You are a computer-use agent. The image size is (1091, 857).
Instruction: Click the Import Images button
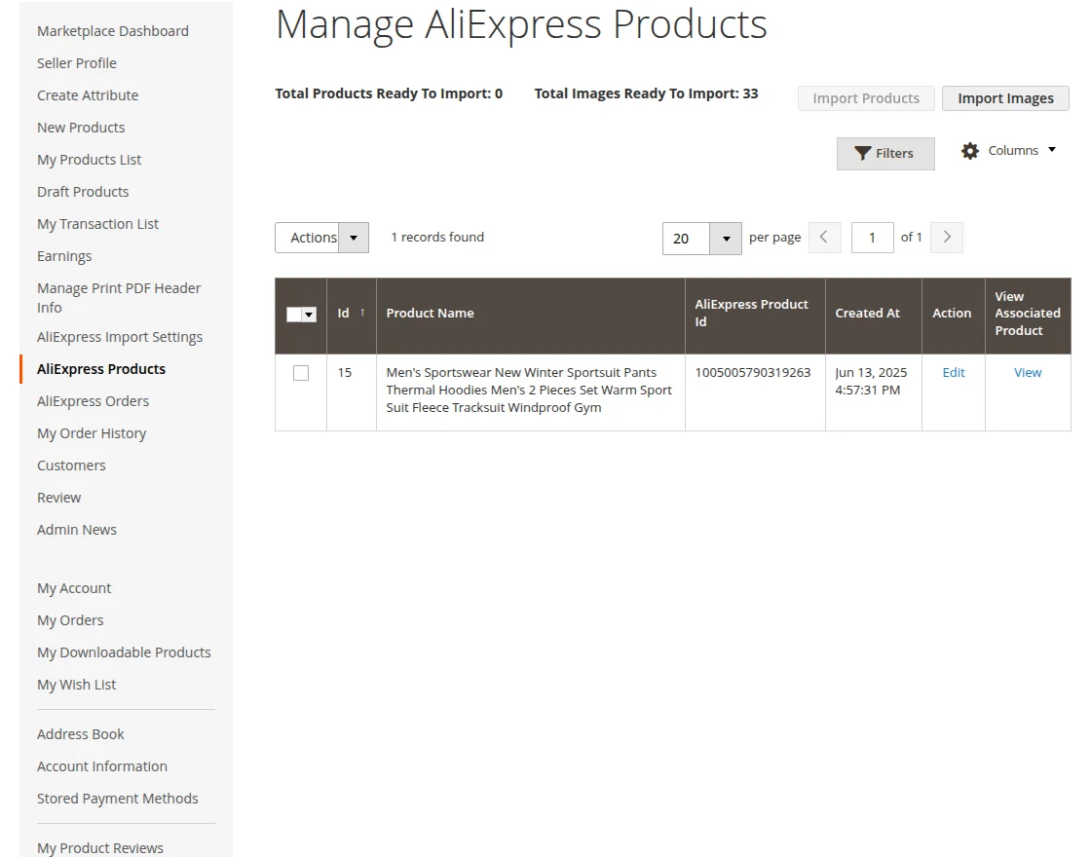(x=1005, y=97)
